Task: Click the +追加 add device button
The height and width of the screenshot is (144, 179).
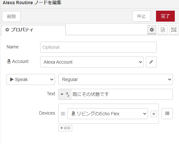Action: (x=65, y=128)
